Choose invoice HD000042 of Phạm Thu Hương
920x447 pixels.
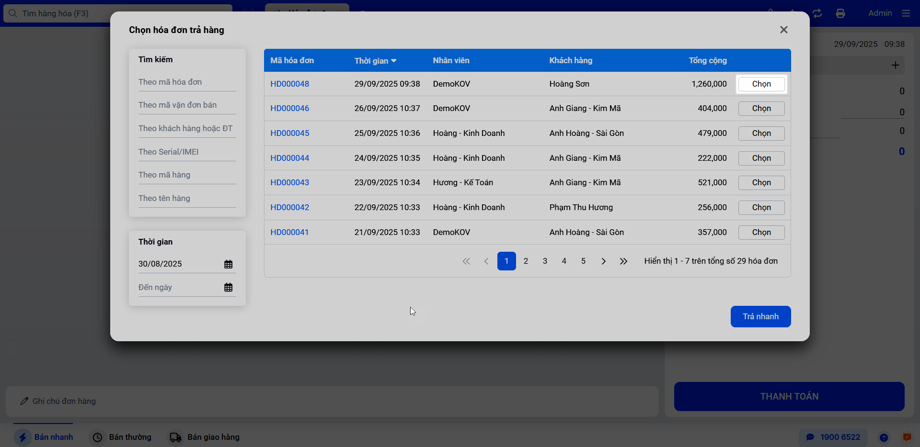pyautogui.click(x=761, y=208)
